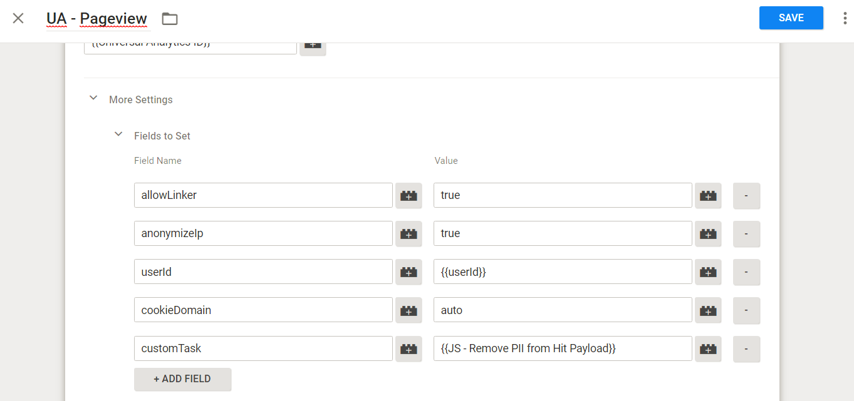Click variable picker icon next to allowLinker field name
The width and height of the screenshot is (854, 401).
tap(409, 195)
